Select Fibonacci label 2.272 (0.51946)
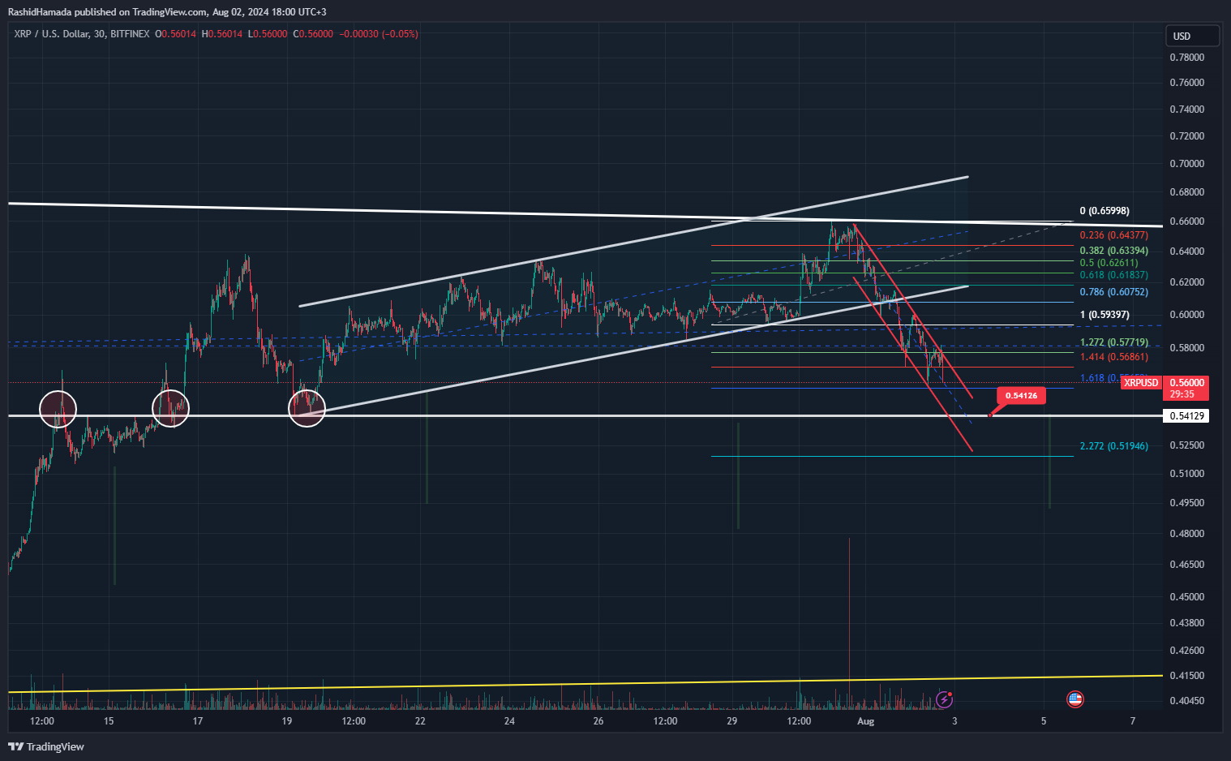 [1113, 446]
